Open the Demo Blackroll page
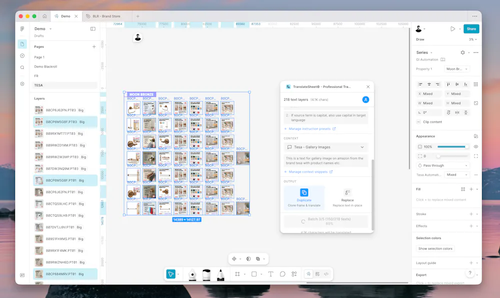 (x=45, y=66)
